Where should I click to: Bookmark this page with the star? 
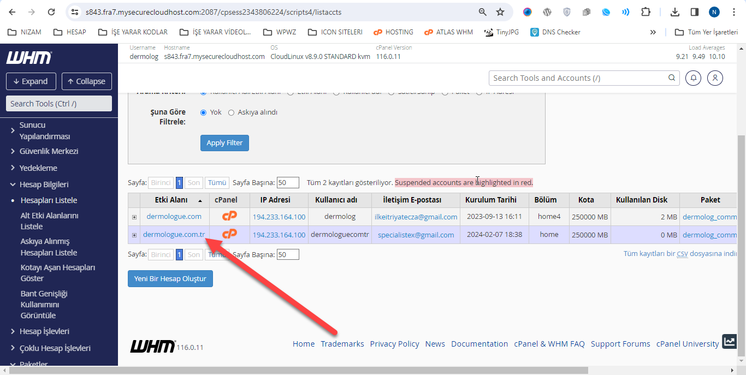coord(500,12)
